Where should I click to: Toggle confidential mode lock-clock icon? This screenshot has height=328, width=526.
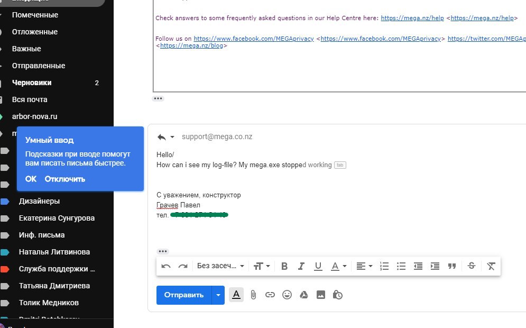(x=337, y=295)
